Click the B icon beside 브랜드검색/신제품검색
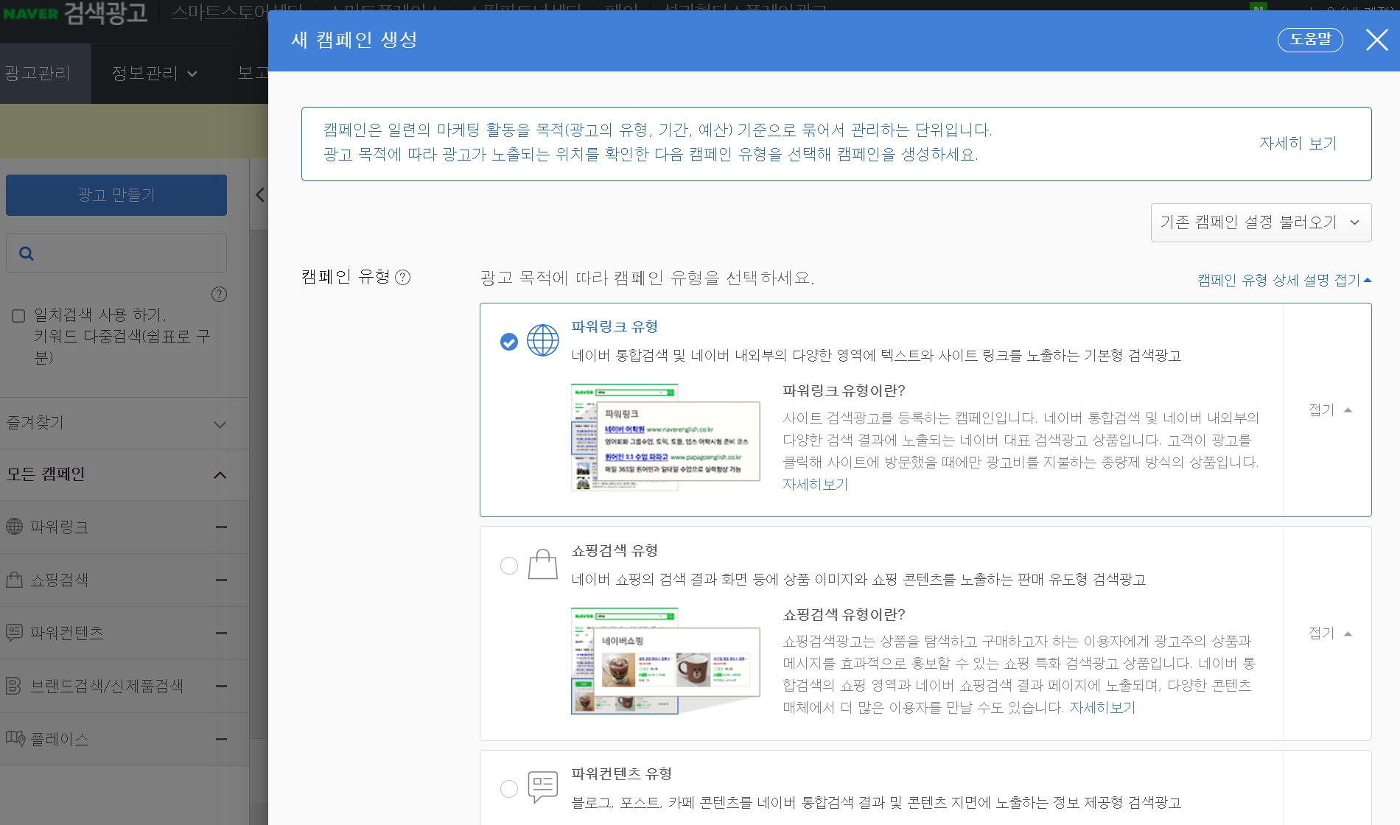Image resolution: width=1400 pixels, height=825 pixels. [x=14, y=686]
